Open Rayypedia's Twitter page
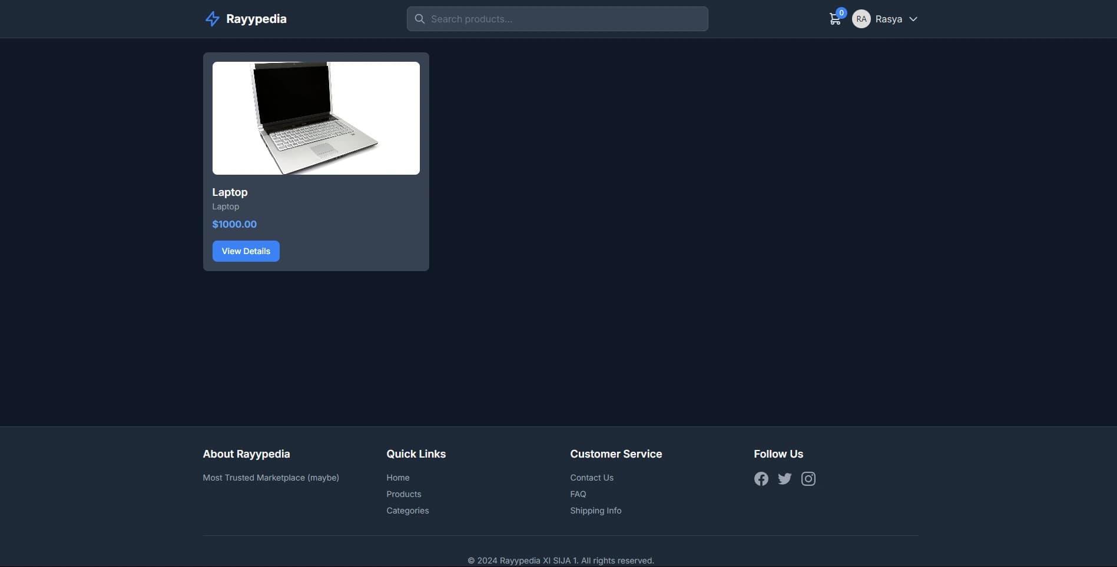 [784, 479]
